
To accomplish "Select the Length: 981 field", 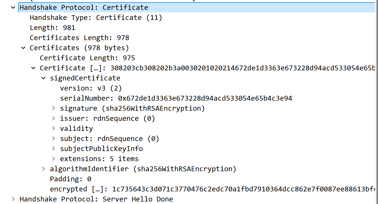I will tap(52, 28).
